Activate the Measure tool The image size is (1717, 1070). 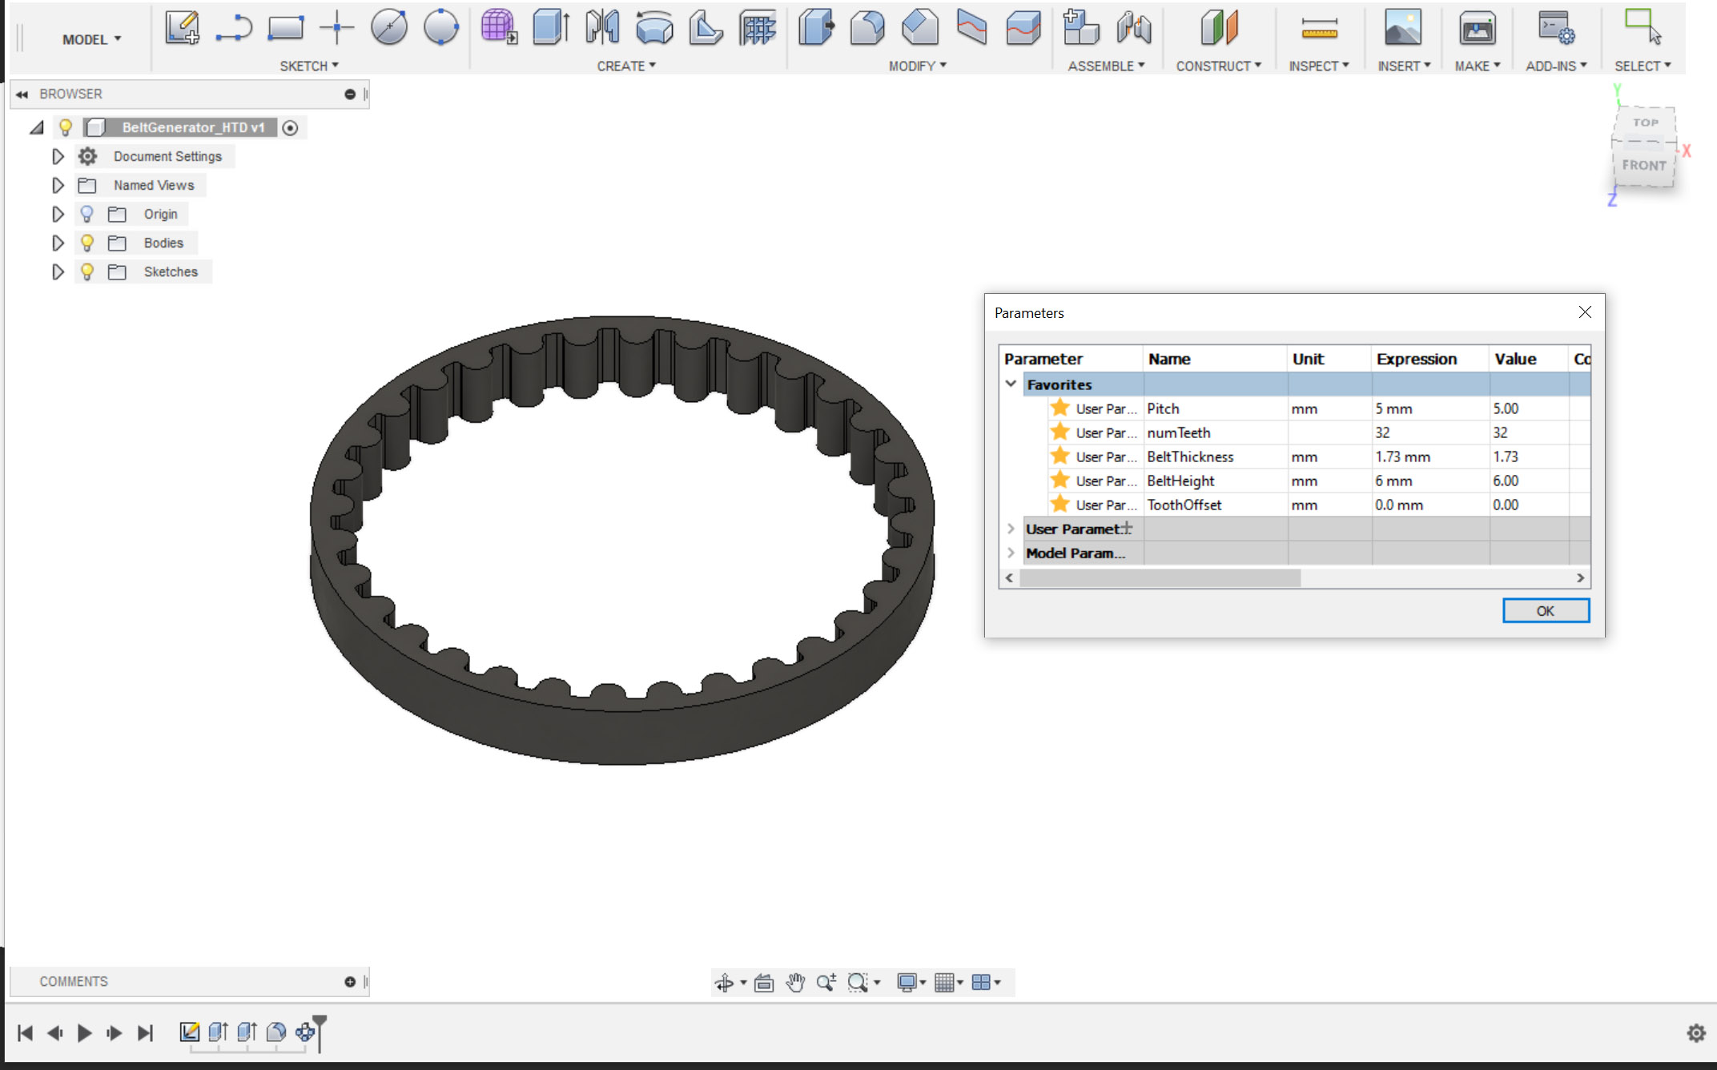coord(1319,30)
